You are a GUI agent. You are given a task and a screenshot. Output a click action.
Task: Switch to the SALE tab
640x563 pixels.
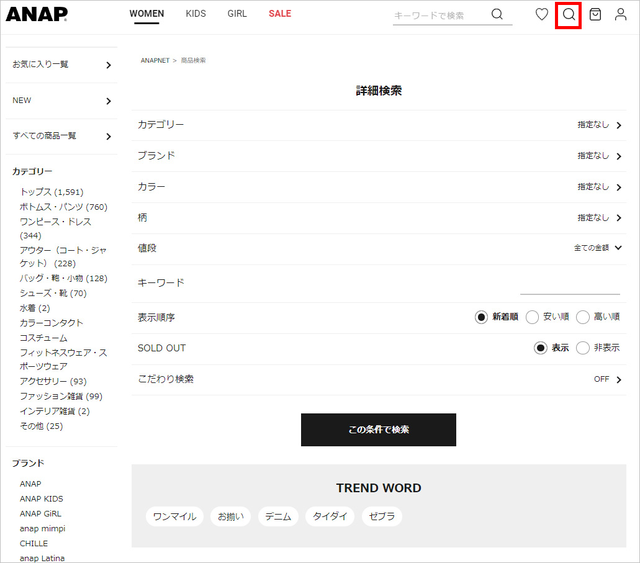click(x=279, y=14)
